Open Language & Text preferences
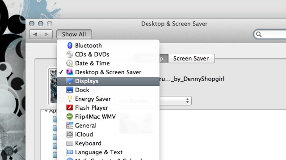The image size is (286, 160). tap(108, 152)
